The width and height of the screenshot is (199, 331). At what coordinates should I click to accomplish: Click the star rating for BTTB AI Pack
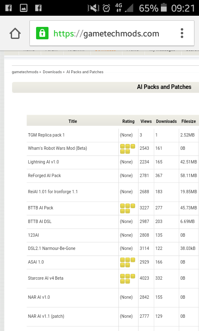128,208
